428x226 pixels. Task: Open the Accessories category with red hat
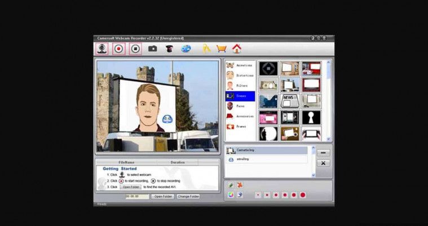(240, 116)
